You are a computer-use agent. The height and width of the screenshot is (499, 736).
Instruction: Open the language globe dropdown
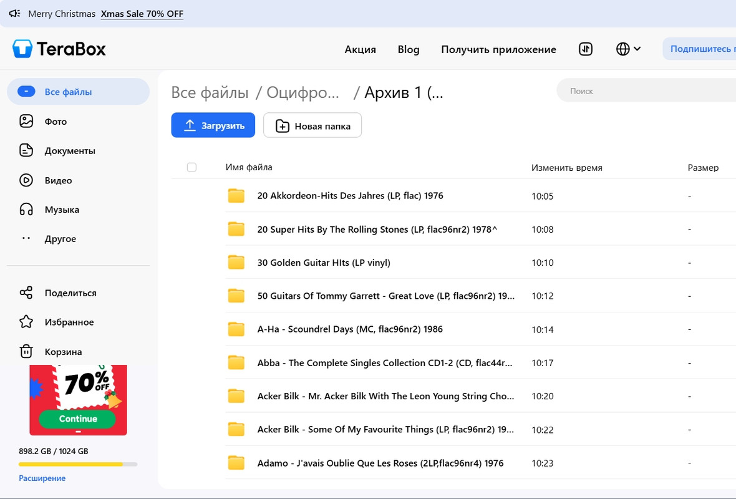[x=628, y=49]
